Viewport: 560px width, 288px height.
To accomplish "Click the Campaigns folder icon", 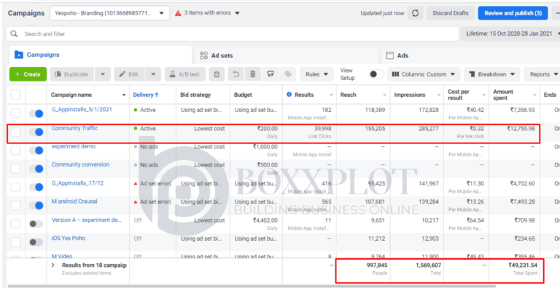I will click(18, 55).
